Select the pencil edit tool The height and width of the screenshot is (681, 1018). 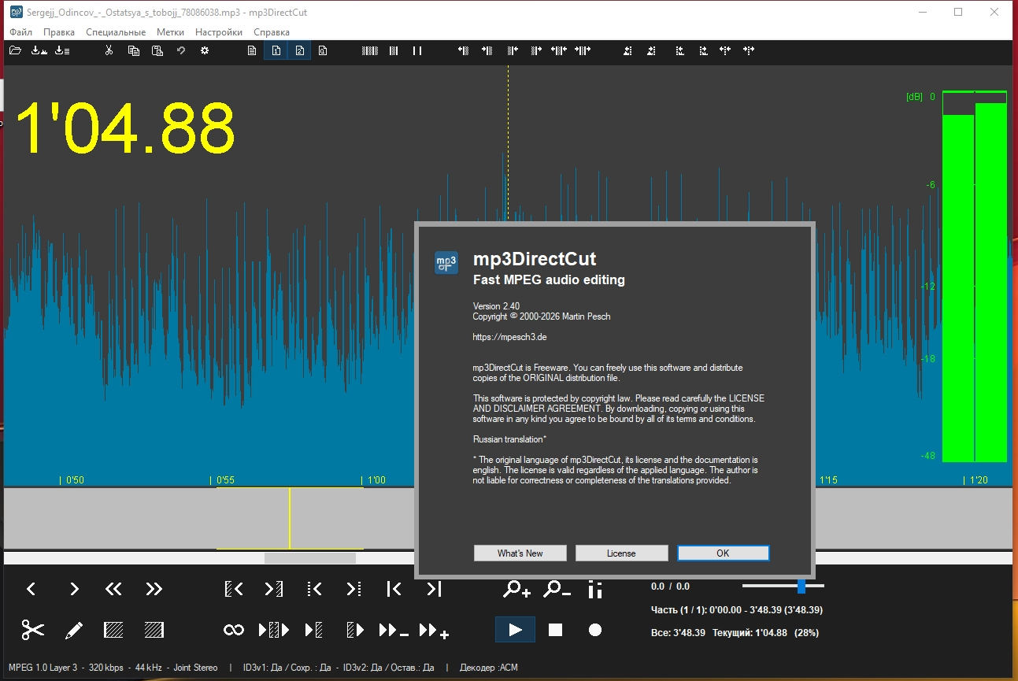point(73,630)
